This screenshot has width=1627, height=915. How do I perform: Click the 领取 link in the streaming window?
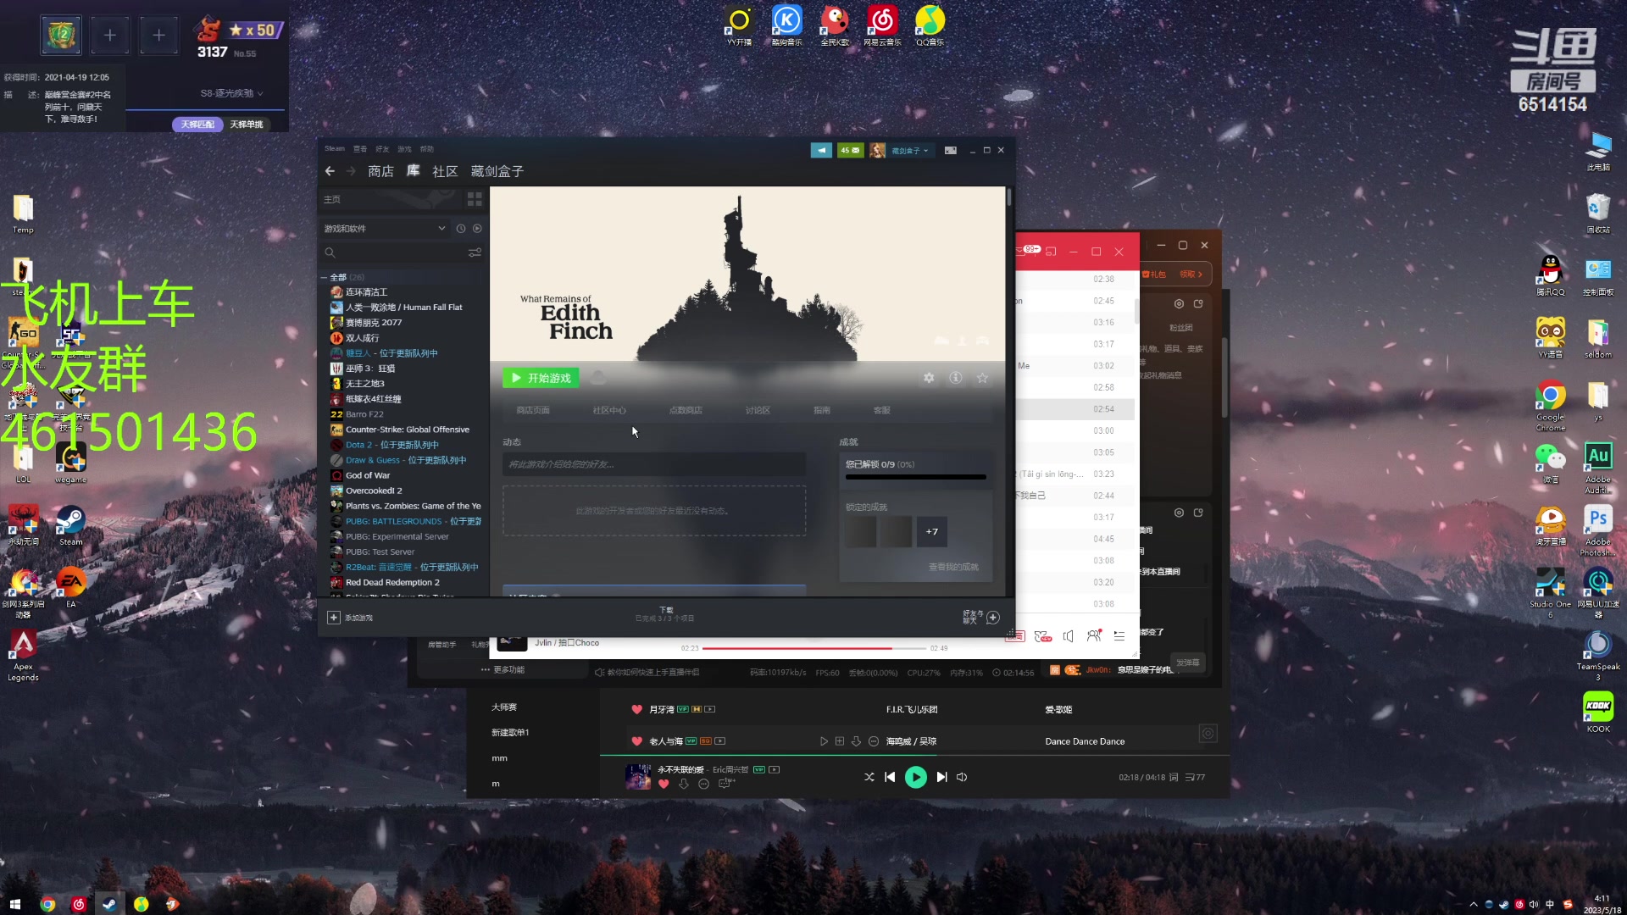click(1191, 274)
